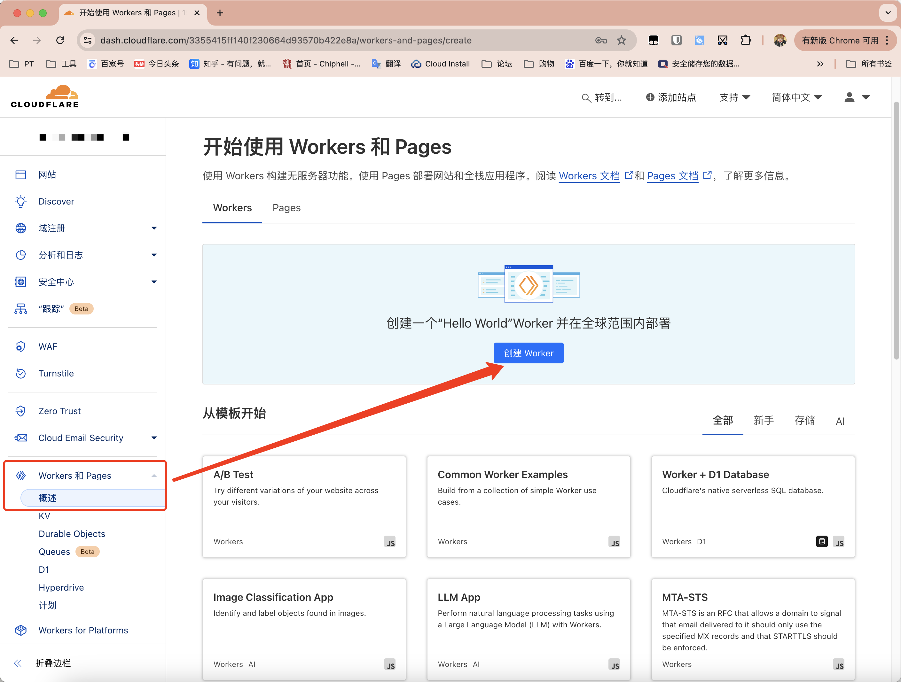The height and width of the screenshot is (682, 901).
Task: Switch to the Workers tab
Action: click(232, 208)
